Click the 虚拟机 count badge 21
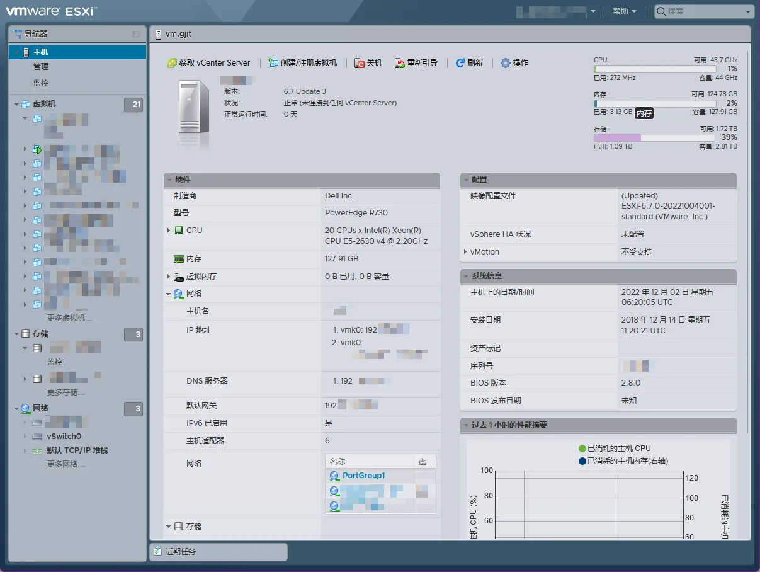Image resolution: width=760 pixels, height=572 pixels. 133,105
